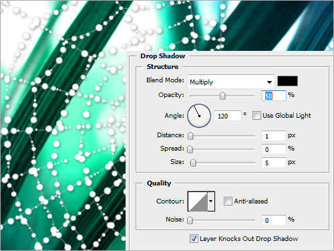Click the Noise value field
The height and width of the screenshot is (251, 334).
pyautogui.click(x=274, y=220)
